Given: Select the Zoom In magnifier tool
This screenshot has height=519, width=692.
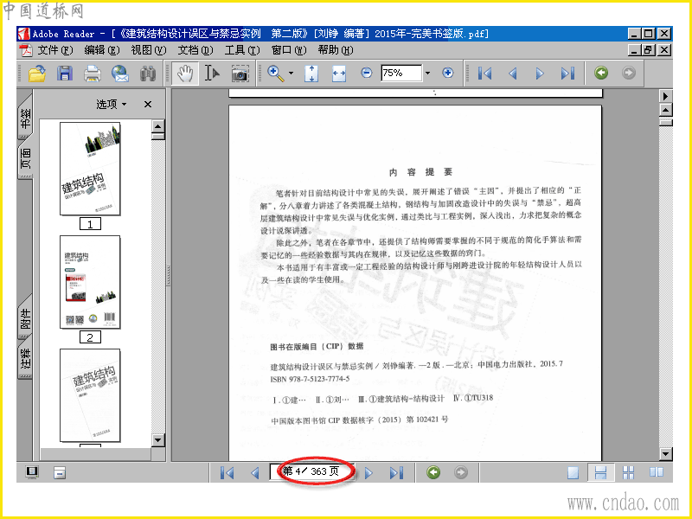Looking at the screenshot, I should click(x=276, y=74).
